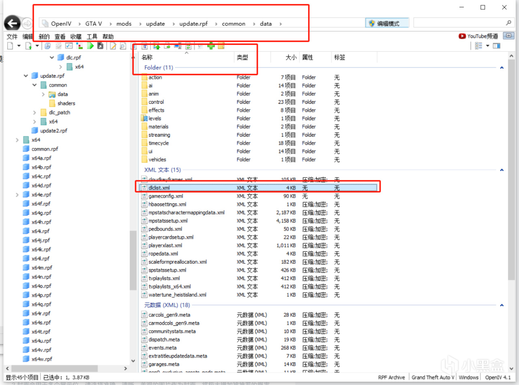This screenshot has width=519, height=385.
Task: Click the red-green blocks toolbar icon
Action: (x=79, y=46)
